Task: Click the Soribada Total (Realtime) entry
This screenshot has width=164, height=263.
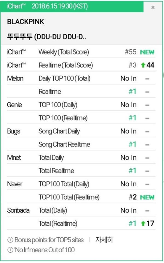Action: tap(58, 224)
